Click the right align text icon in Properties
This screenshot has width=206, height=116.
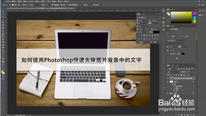tap(174, 54)
